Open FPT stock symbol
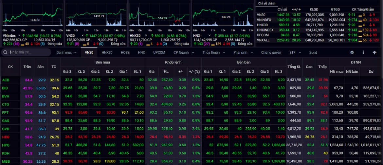Screen dimensions: 383x165 [x=5, y=112]
